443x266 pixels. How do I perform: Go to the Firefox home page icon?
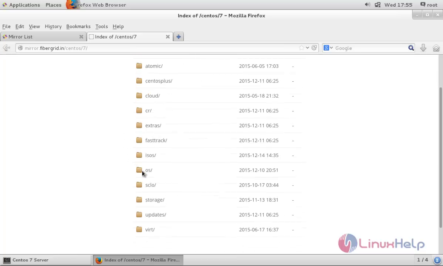pyautogui.click(x=436, y=48)
